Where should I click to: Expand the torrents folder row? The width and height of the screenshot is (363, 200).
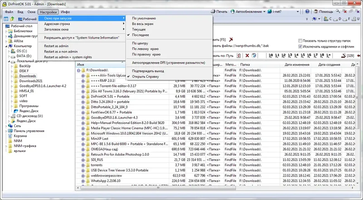pyautogui.click(x=83, y=165)
